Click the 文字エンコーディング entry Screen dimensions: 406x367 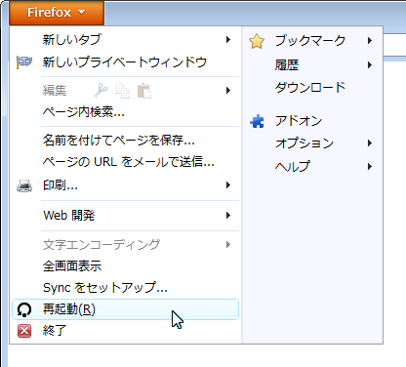pyautogui.click(x=125, y=245)
